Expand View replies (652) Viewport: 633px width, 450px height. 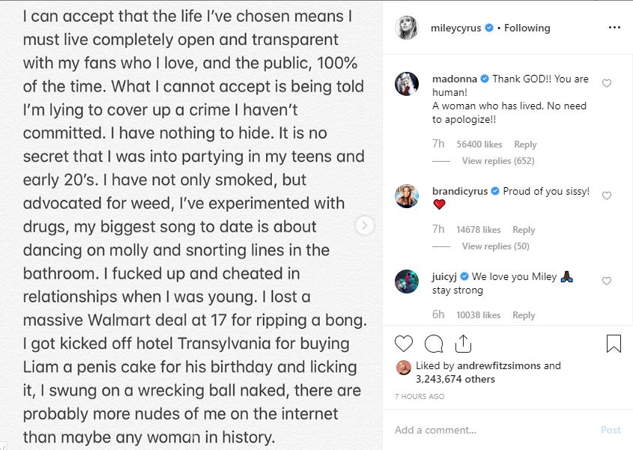click(x=497, y=161)
